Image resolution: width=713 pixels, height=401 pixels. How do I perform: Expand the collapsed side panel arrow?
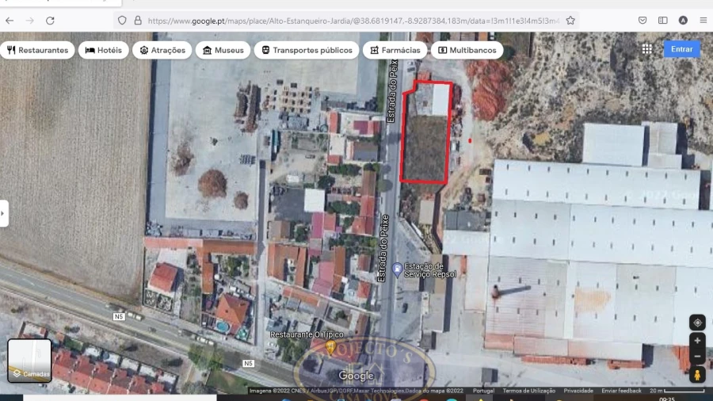(4, 213)
